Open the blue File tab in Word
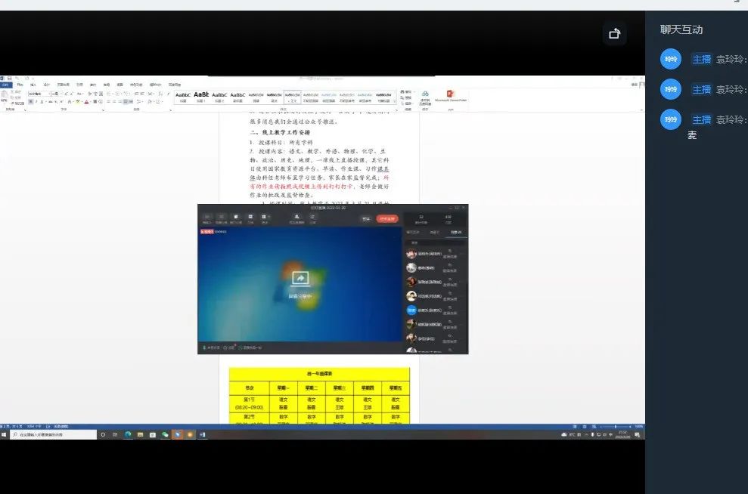Image resolution: width=748 pixels, height=494 pixels. pyautogui.click(x=5, y=84)
